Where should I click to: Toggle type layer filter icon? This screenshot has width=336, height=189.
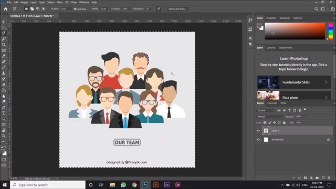pos(289,110)
